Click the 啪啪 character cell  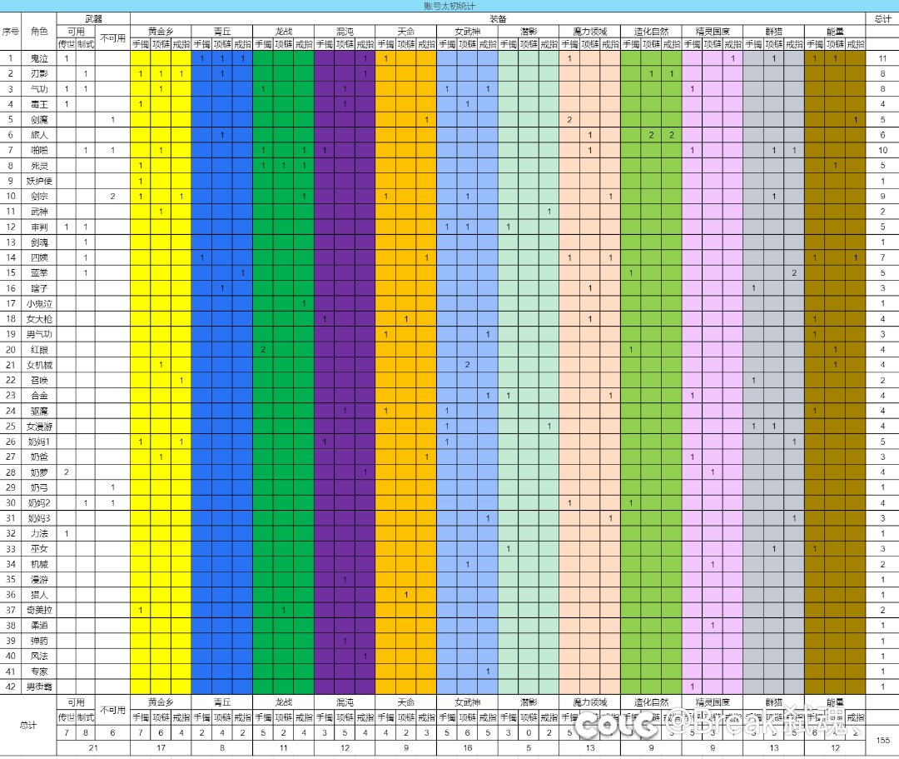pyautogui.click(x=39, y=150)
